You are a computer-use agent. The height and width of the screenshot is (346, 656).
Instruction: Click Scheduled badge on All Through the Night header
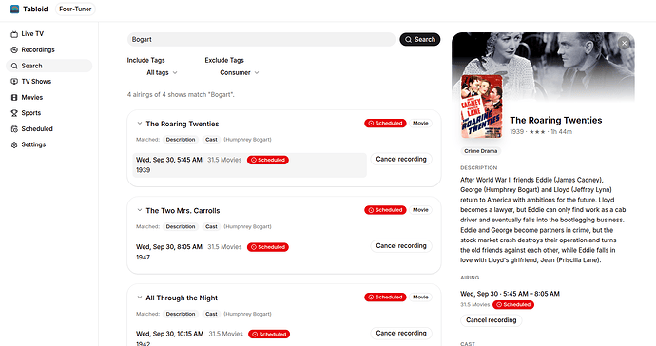(x=385, y=298)
